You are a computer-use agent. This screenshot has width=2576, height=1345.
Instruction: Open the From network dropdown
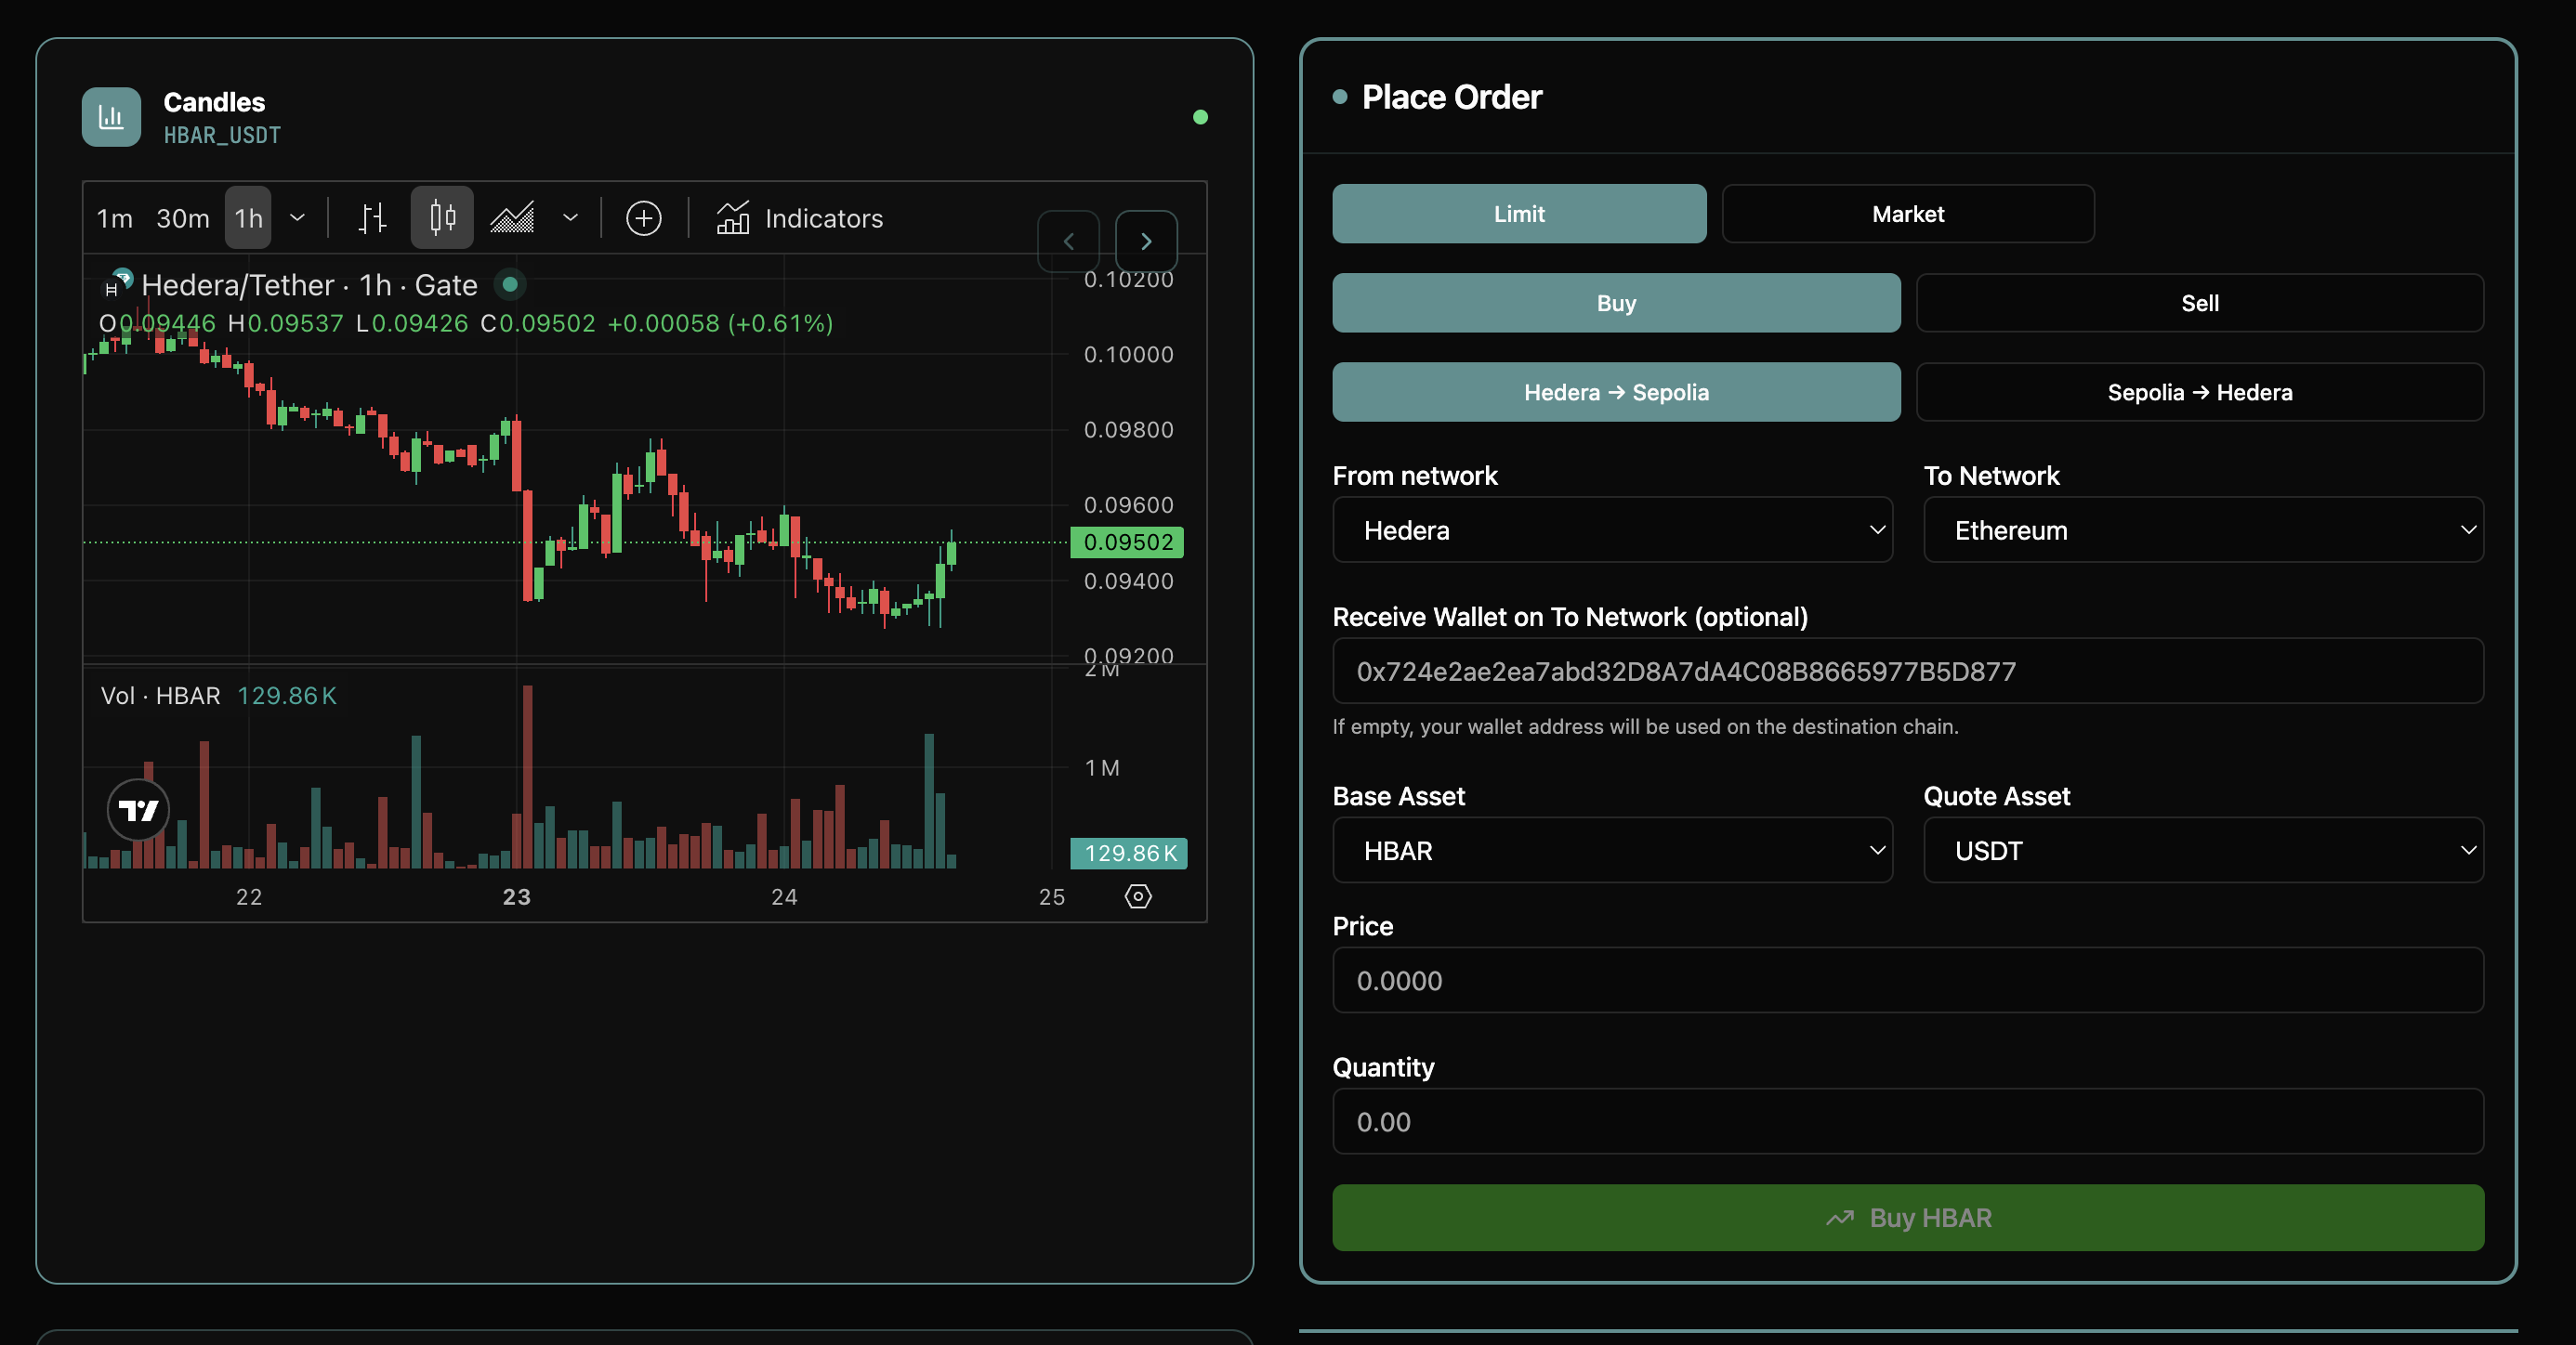1612,529
